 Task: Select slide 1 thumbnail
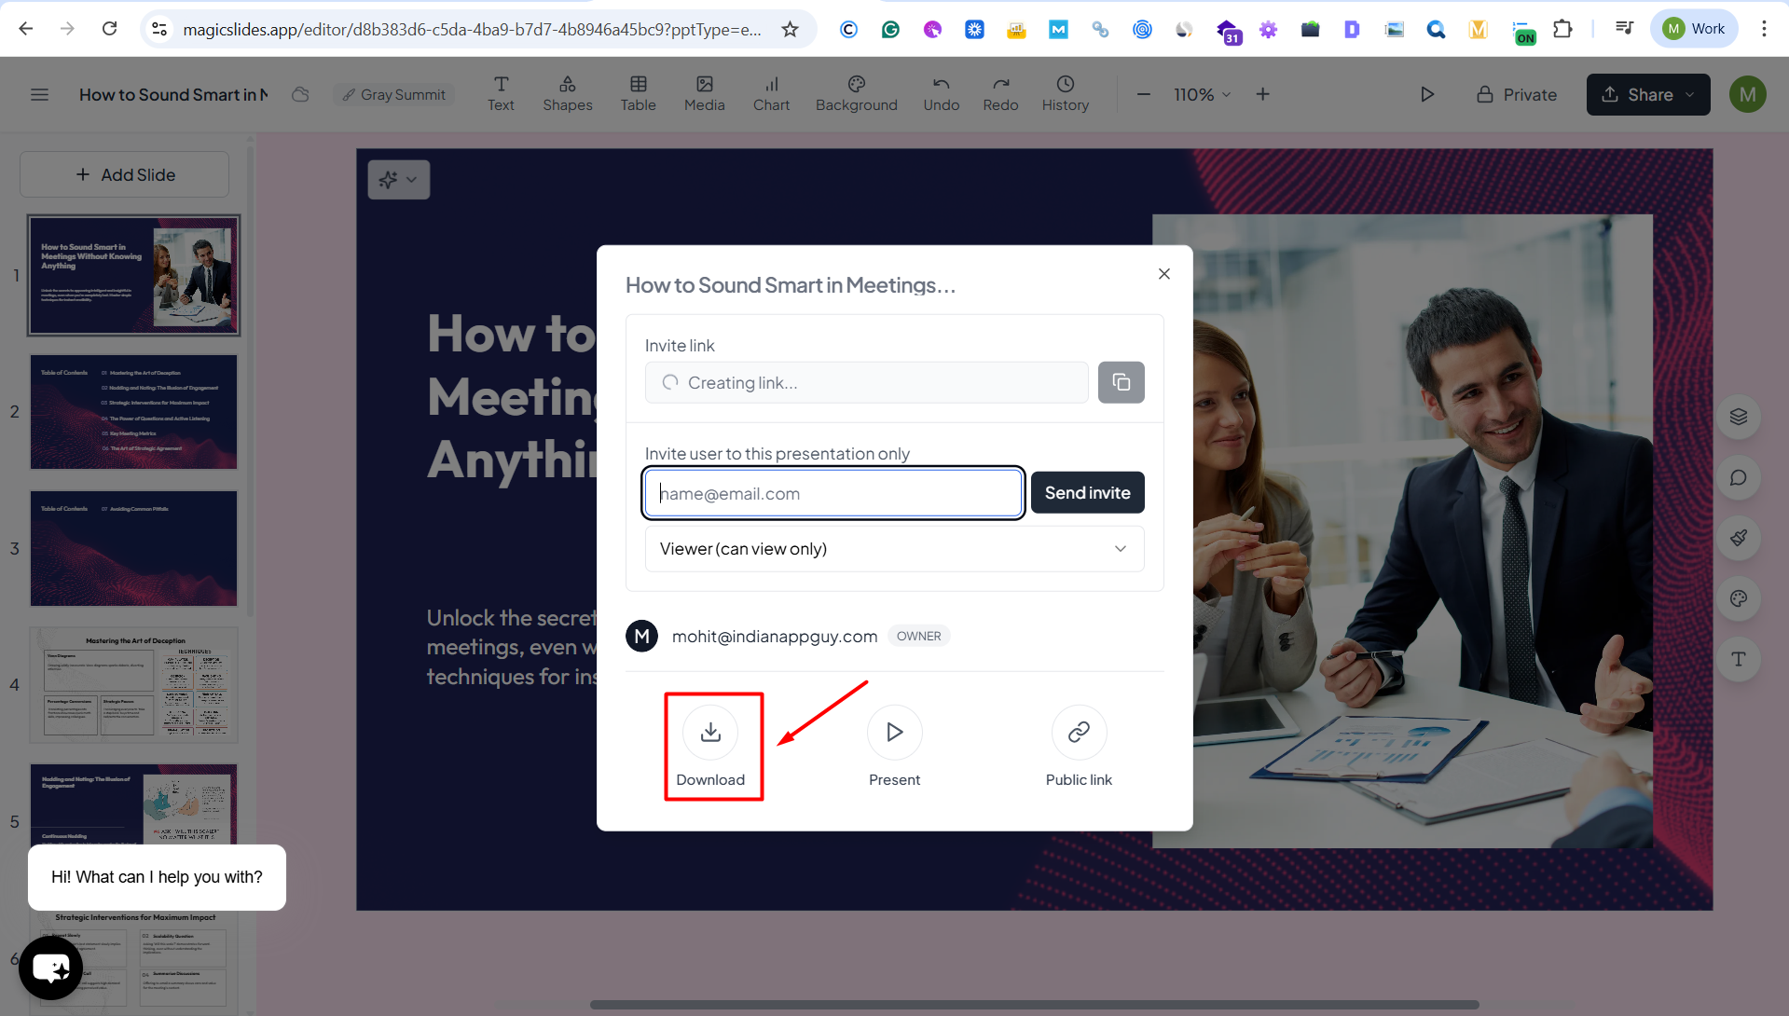click(133, 275)
